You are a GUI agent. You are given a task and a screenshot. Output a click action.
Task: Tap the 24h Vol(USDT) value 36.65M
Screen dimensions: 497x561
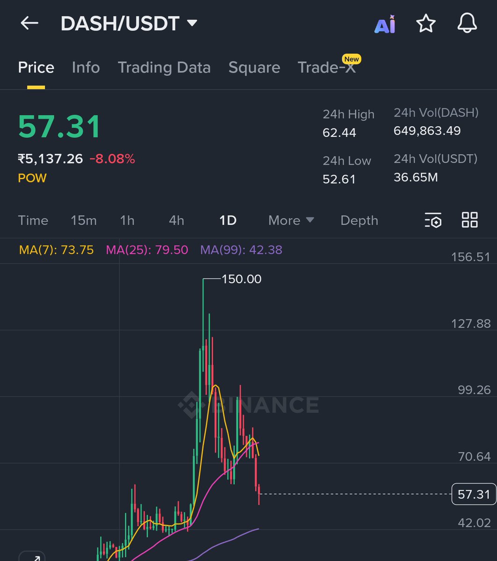coord(416,177)
